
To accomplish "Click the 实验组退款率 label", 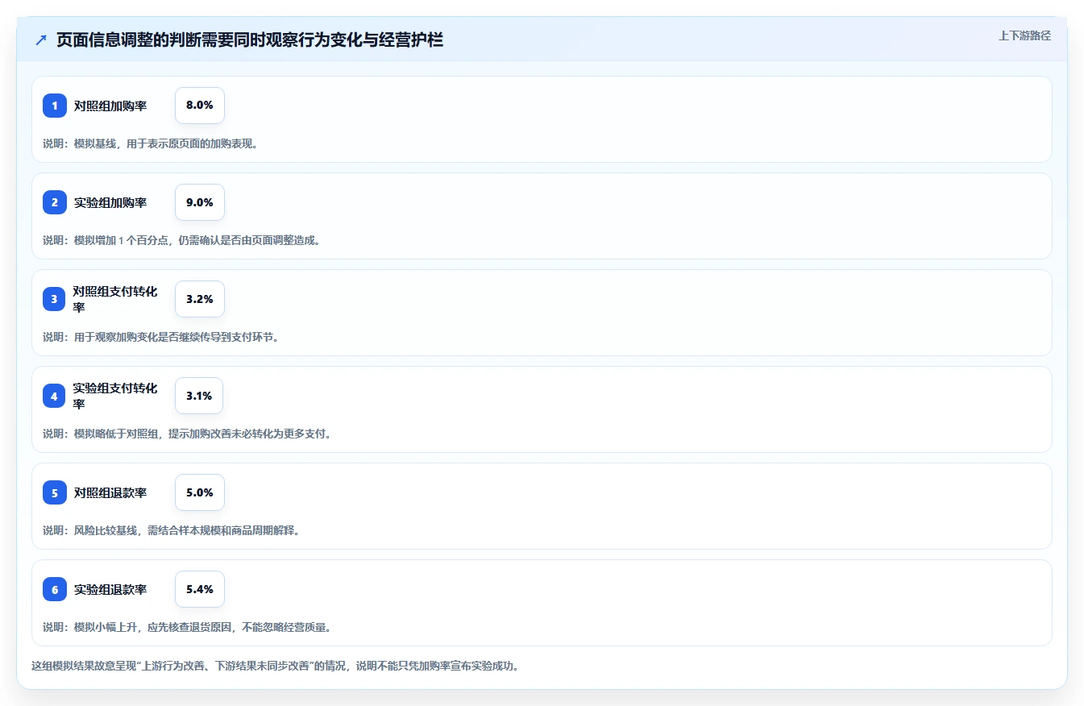I will point(110,589).
